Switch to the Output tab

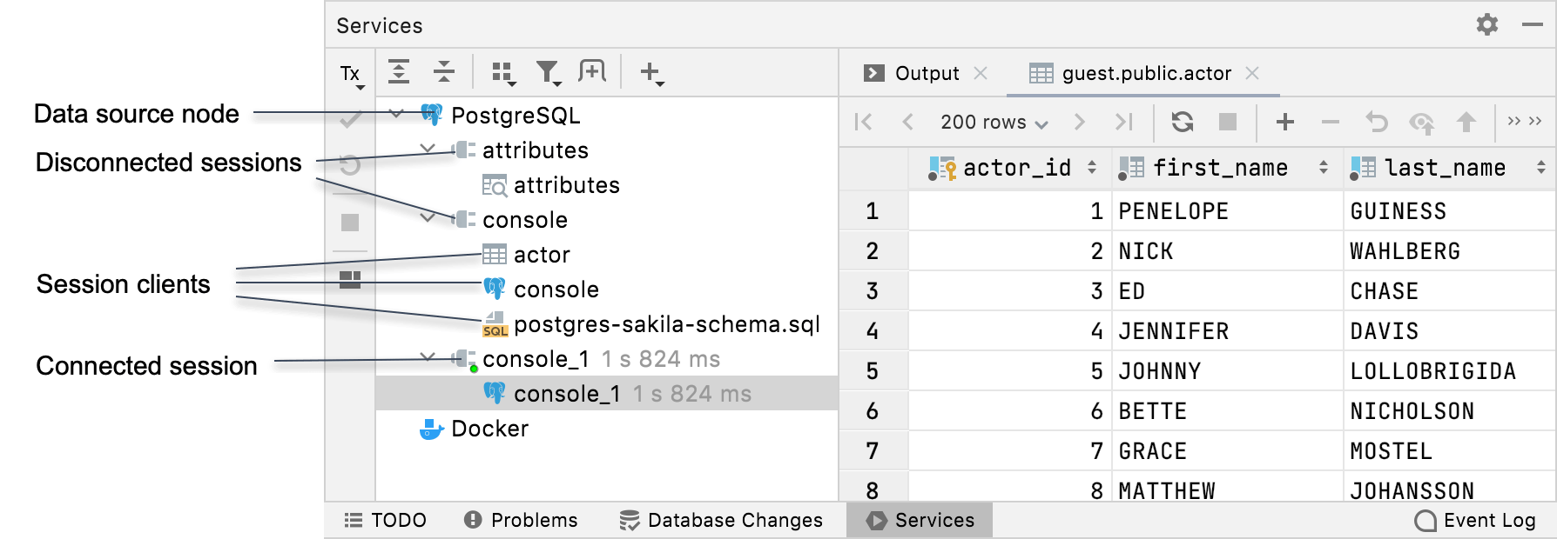tap(927, 73)
